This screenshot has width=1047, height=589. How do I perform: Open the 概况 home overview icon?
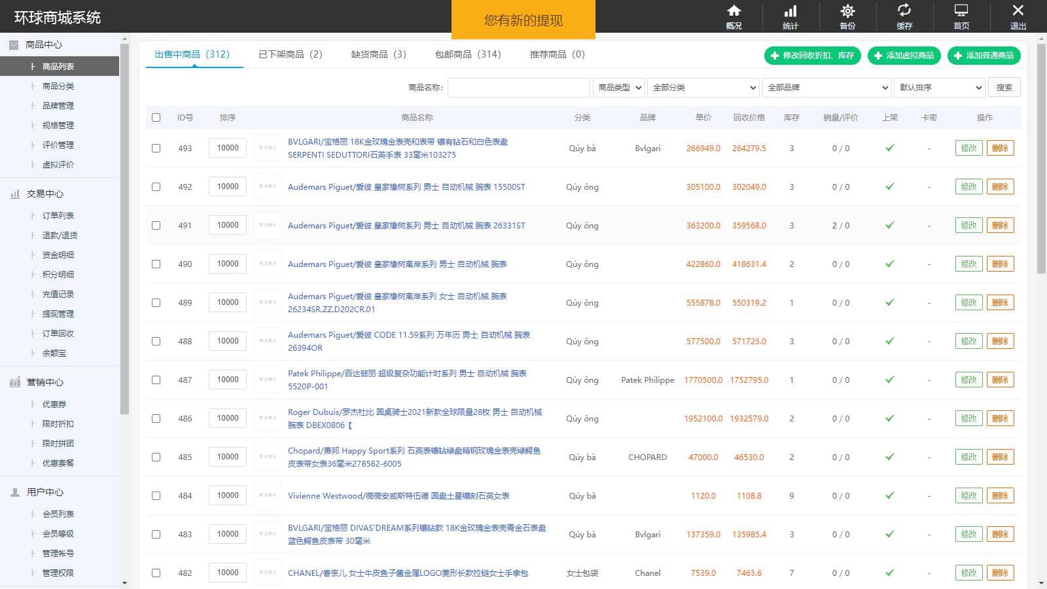pos(734,11)
